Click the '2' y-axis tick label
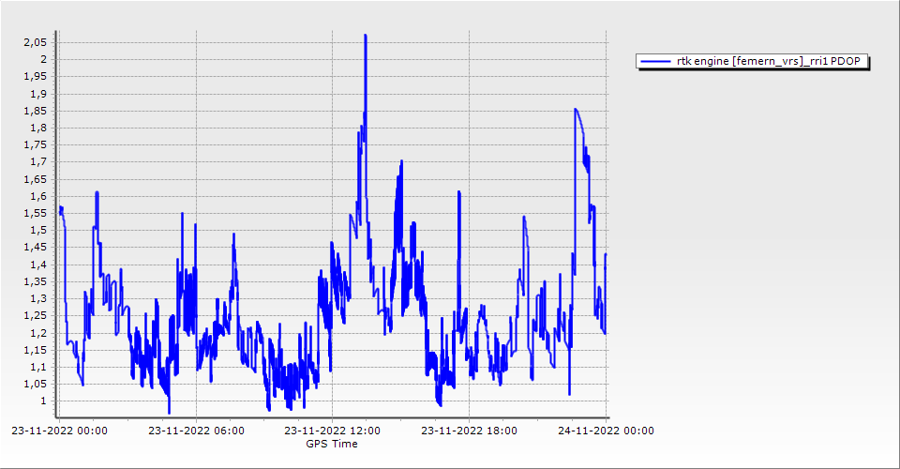 click(42, 60)
